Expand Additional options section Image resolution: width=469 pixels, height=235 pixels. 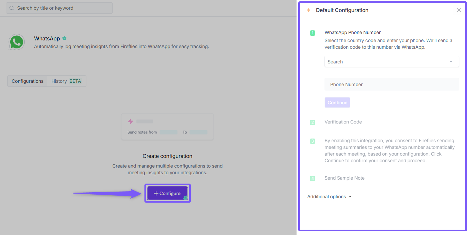click(x=329, y=197)
